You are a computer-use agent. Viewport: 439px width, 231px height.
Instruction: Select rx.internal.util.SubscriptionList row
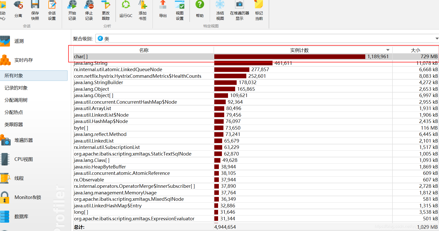[256, 147]
